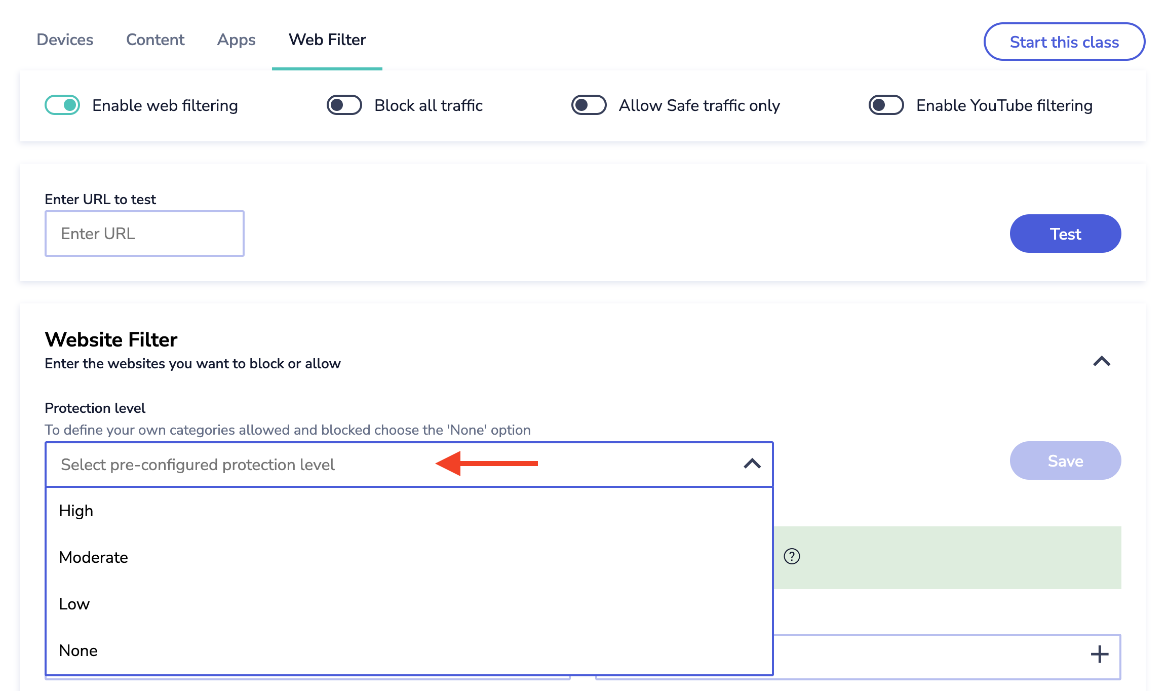The image size is (1167, 691).
Task: Click the Save button
Action: pos(1065,460)
